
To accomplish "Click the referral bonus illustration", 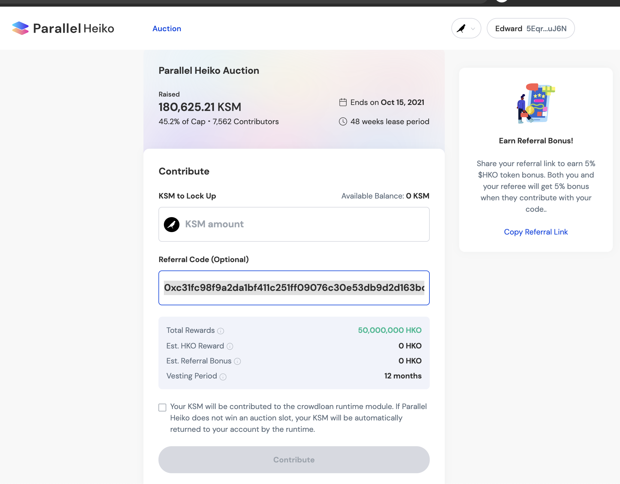I will [x=536, y=103].
